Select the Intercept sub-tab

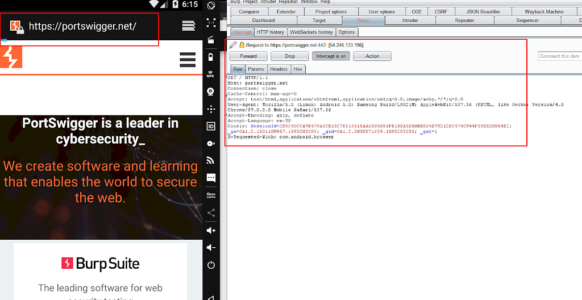pos(242,32)
